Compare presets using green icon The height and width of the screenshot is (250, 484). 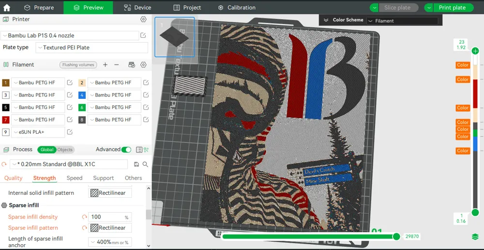[x=146, y=150]
